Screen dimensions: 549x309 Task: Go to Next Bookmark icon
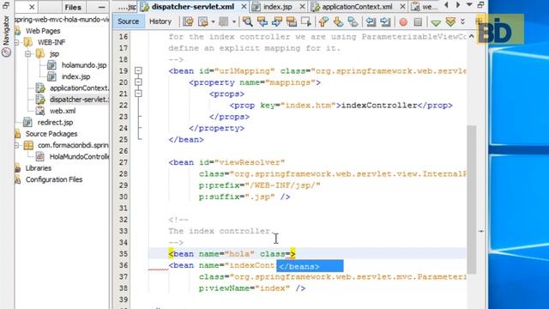point(338,21)
